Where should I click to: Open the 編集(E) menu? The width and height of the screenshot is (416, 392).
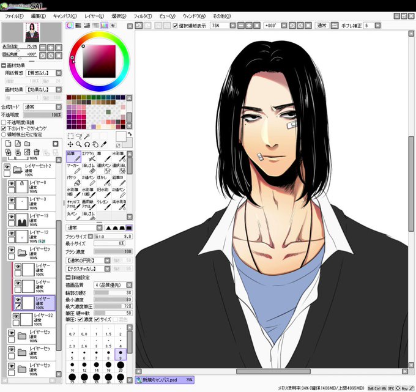point(39,16)
